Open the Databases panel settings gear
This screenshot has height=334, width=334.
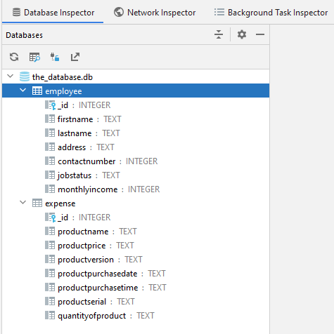click(242, 34)
